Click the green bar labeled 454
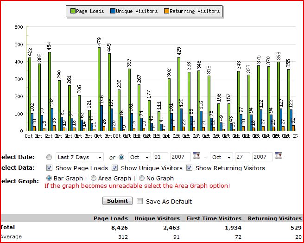 [x=50, y=91]
